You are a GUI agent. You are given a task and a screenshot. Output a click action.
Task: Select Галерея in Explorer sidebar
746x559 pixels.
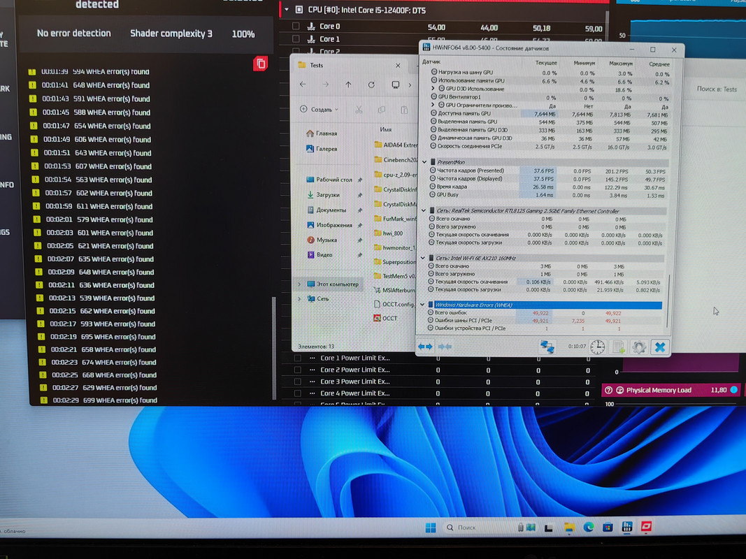pyautogui.click(x=322, y=149)
